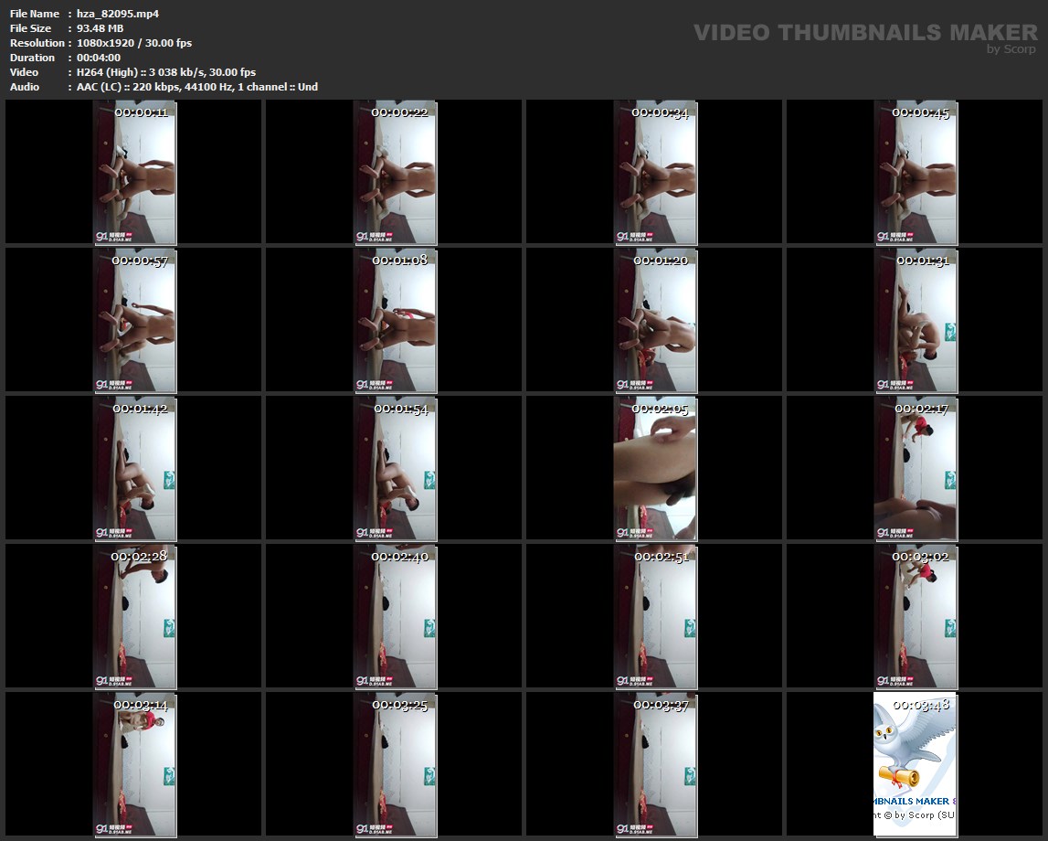Click the Video Thumbnails Maker title logo
The image size is (1048, 841).
click(x=864, y=33)
